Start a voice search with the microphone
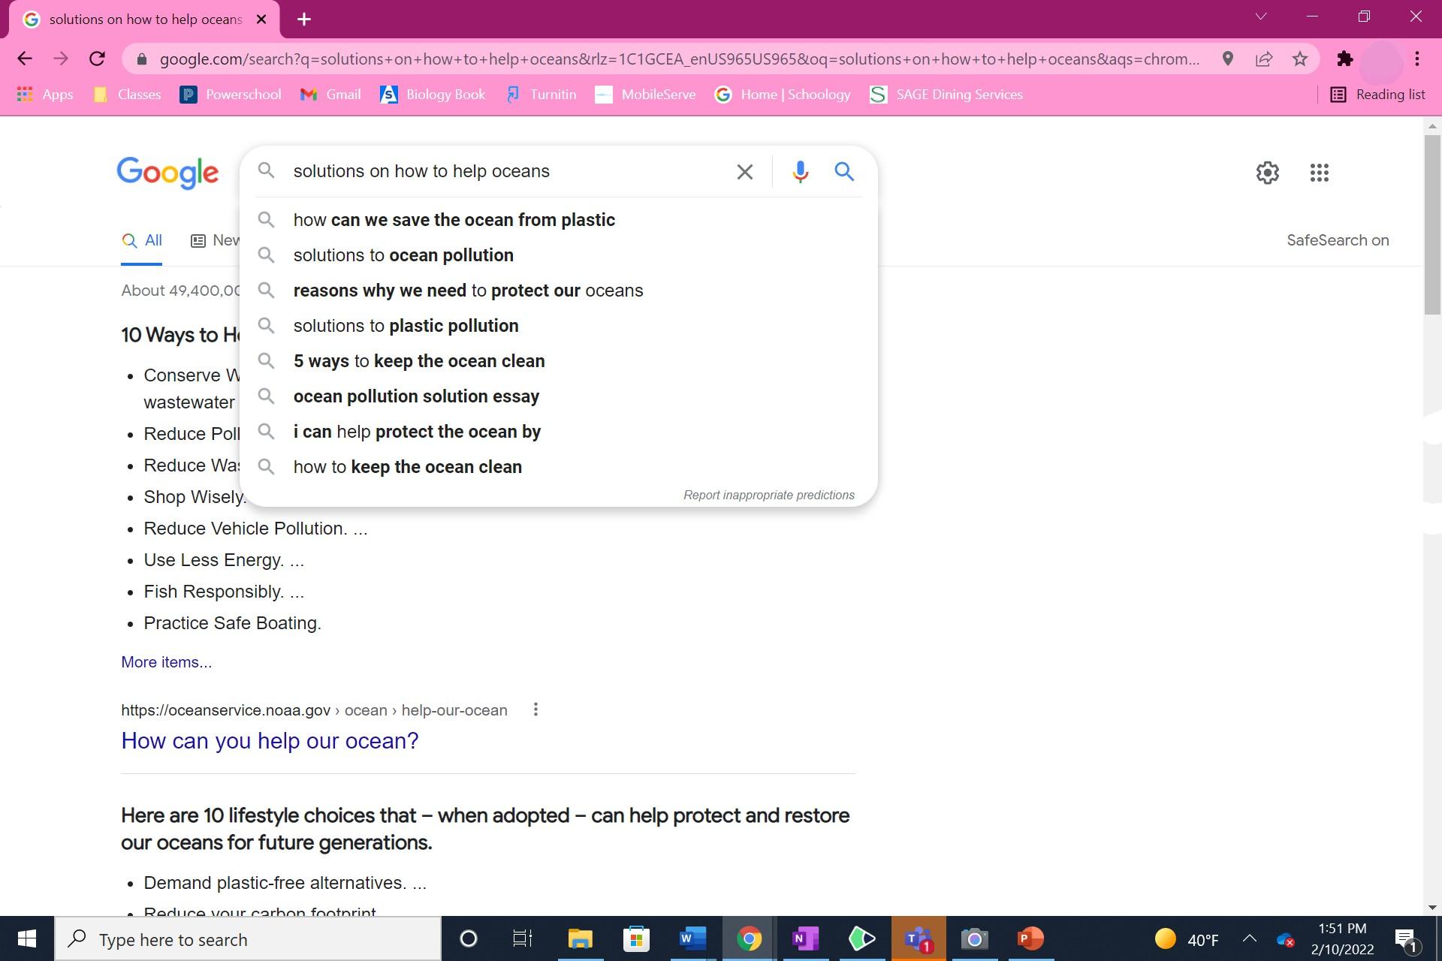Image resolution: width=1442 pixels, height=961 pixels. click(799, 171)
